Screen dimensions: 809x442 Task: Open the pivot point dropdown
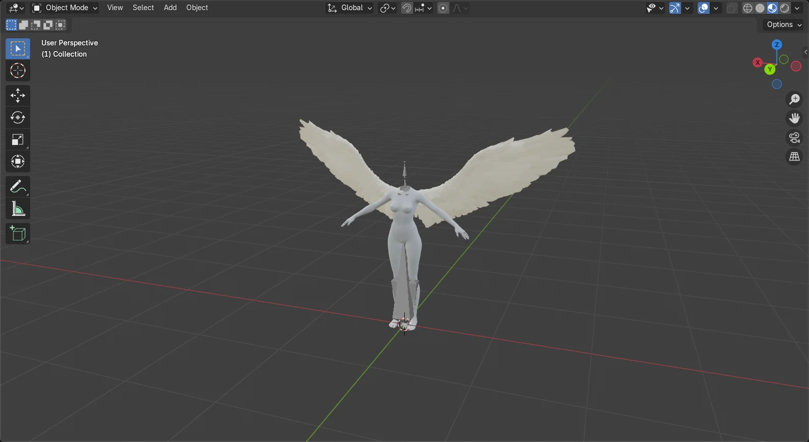[x=387, y=8]
